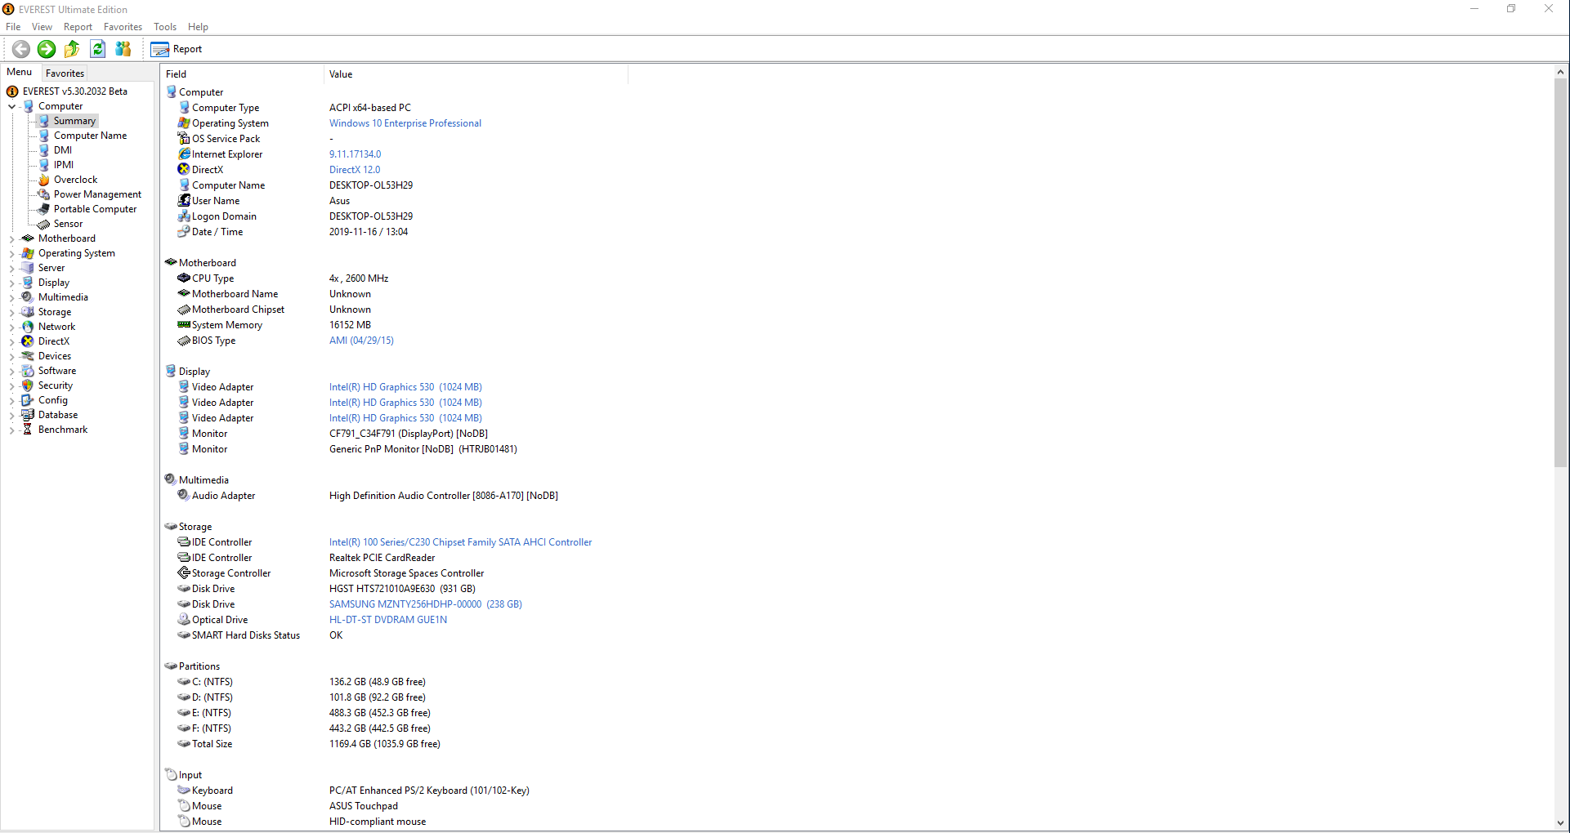
Task: Select the Multimedia icon in the left tree
Action: [x=28, y=297]
